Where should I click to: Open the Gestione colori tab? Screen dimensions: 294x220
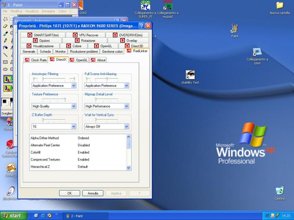[x=112, y=51]
